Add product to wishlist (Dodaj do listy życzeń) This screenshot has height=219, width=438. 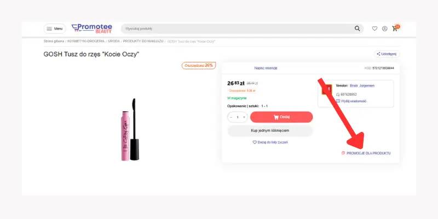(270, 142)
